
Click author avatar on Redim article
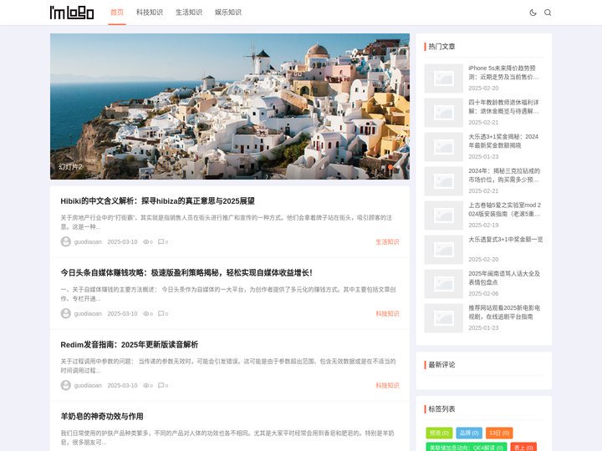(66, 385)
